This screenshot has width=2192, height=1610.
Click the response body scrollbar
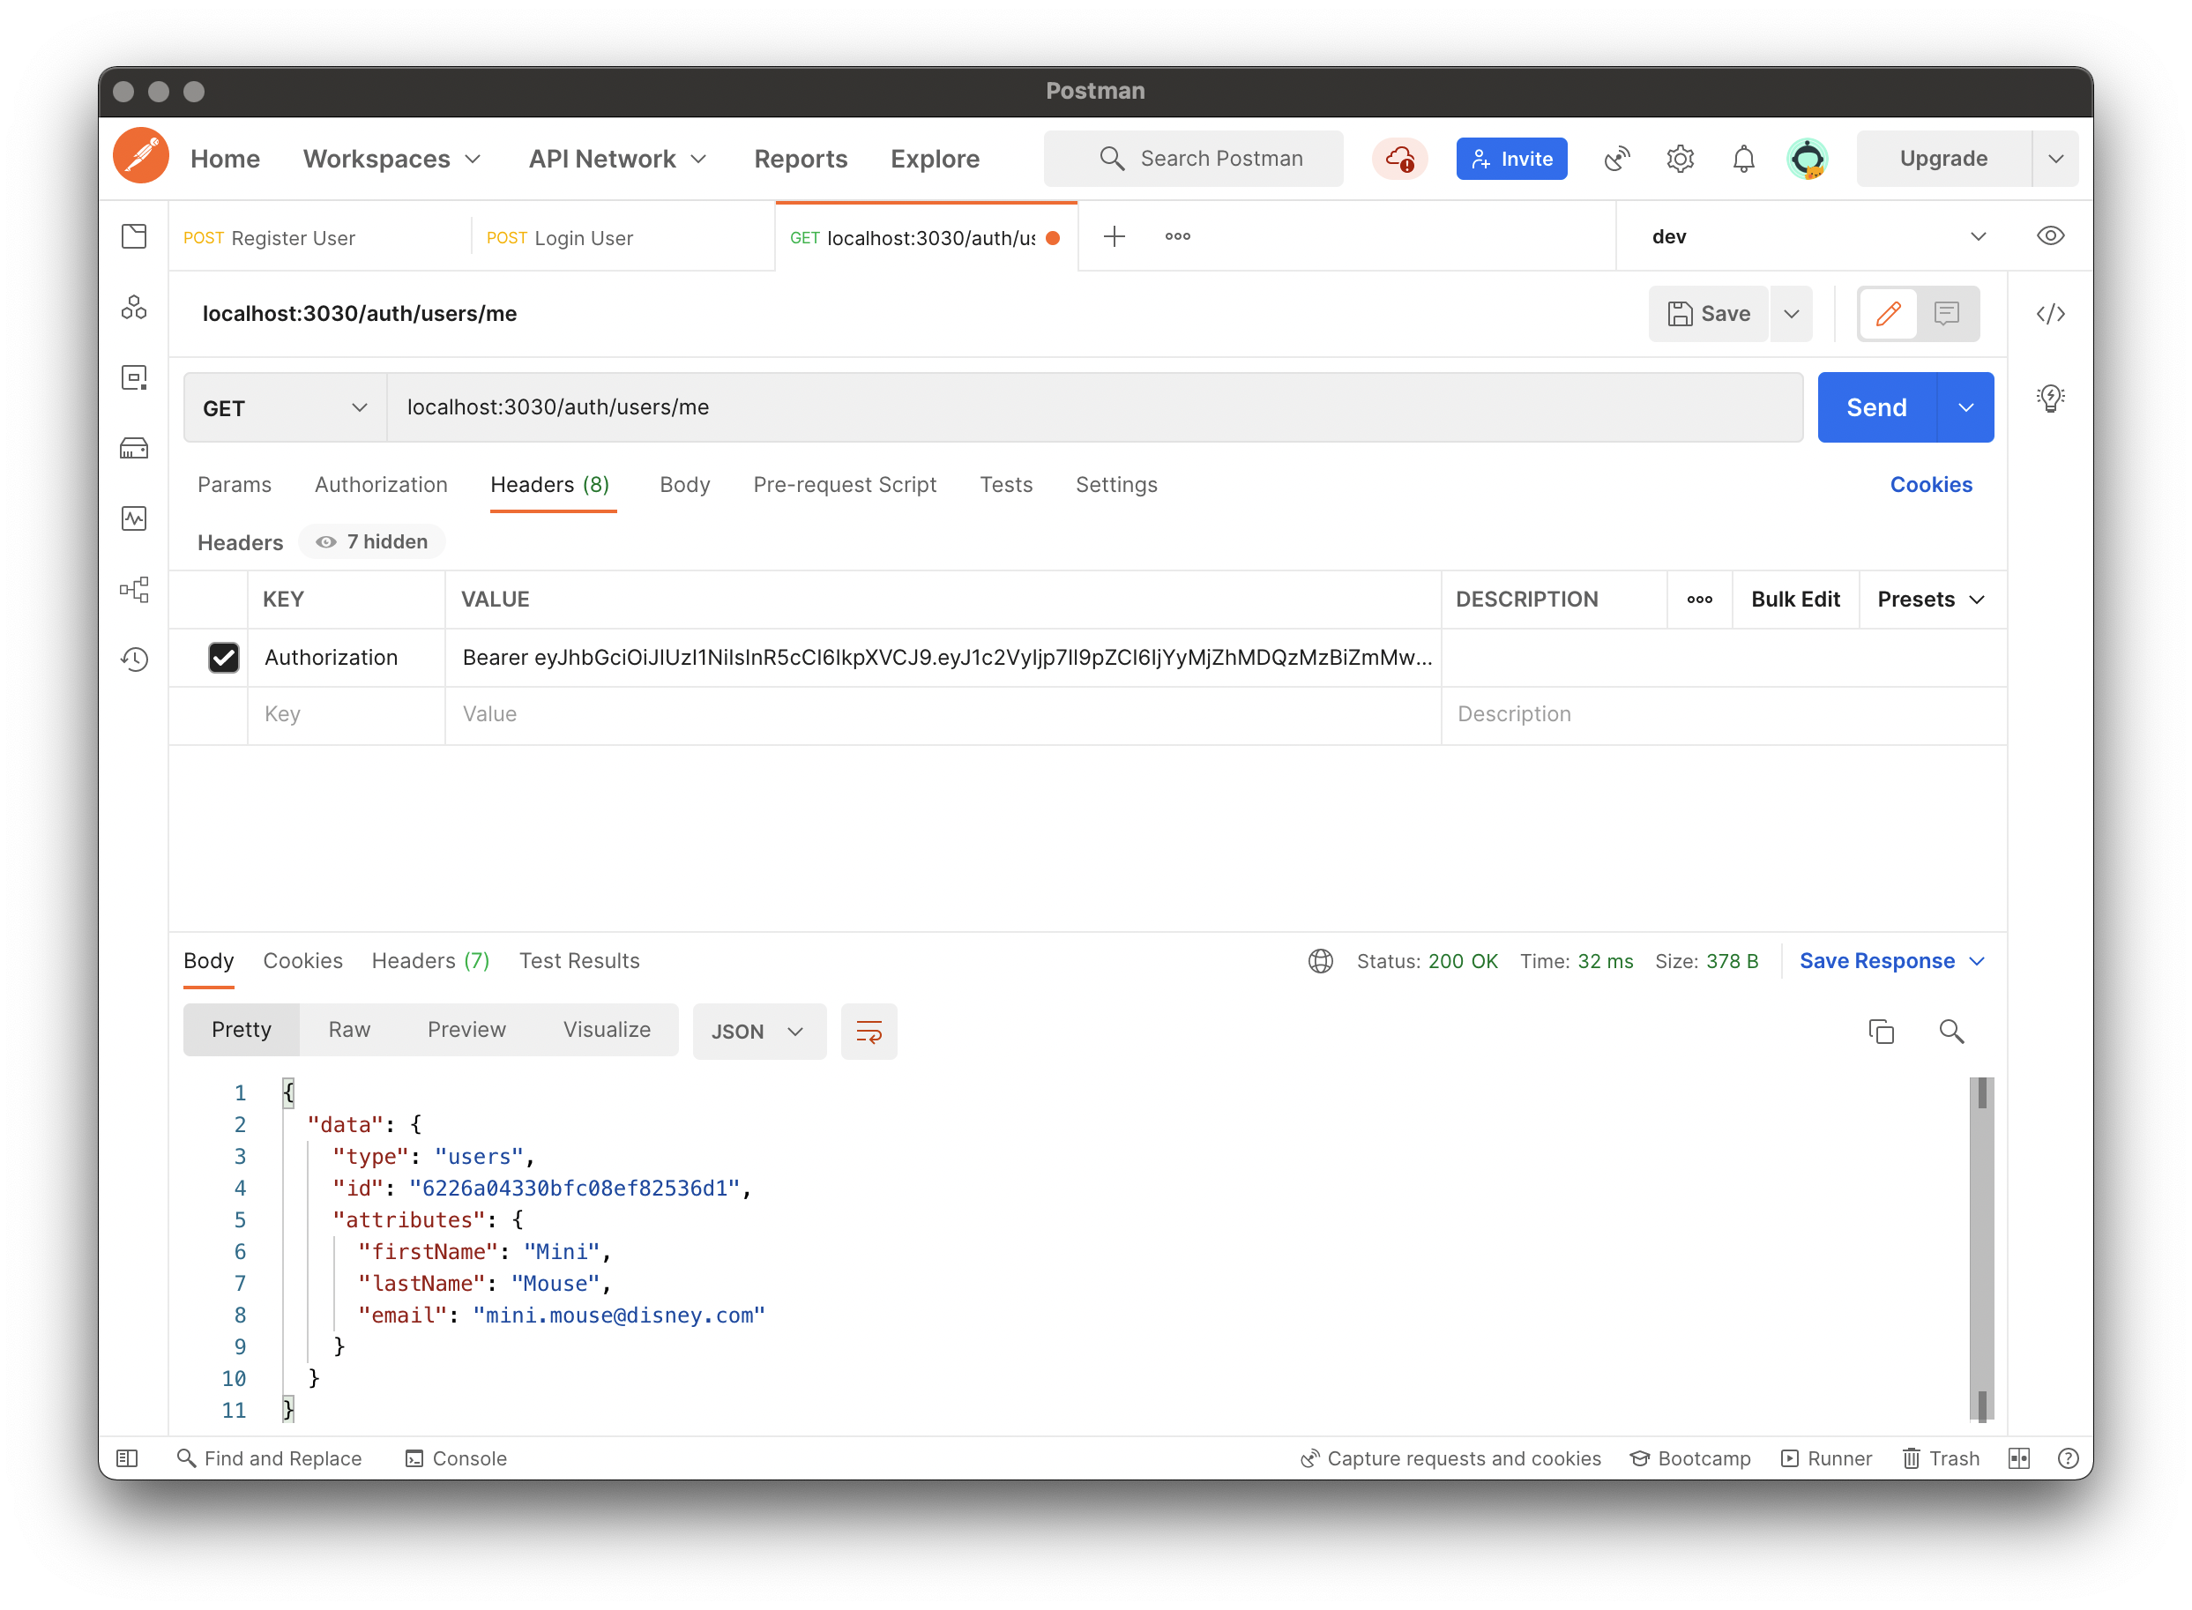[1981, 1248]
